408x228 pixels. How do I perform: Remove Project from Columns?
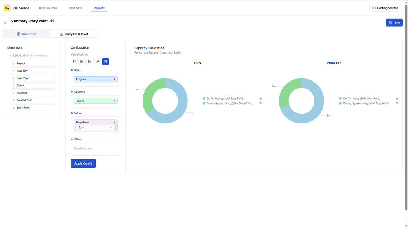pos(114,101)
